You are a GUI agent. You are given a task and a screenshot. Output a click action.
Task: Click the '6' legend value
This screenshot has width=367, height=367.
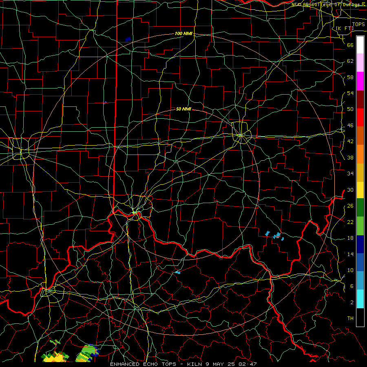(352, 286)
